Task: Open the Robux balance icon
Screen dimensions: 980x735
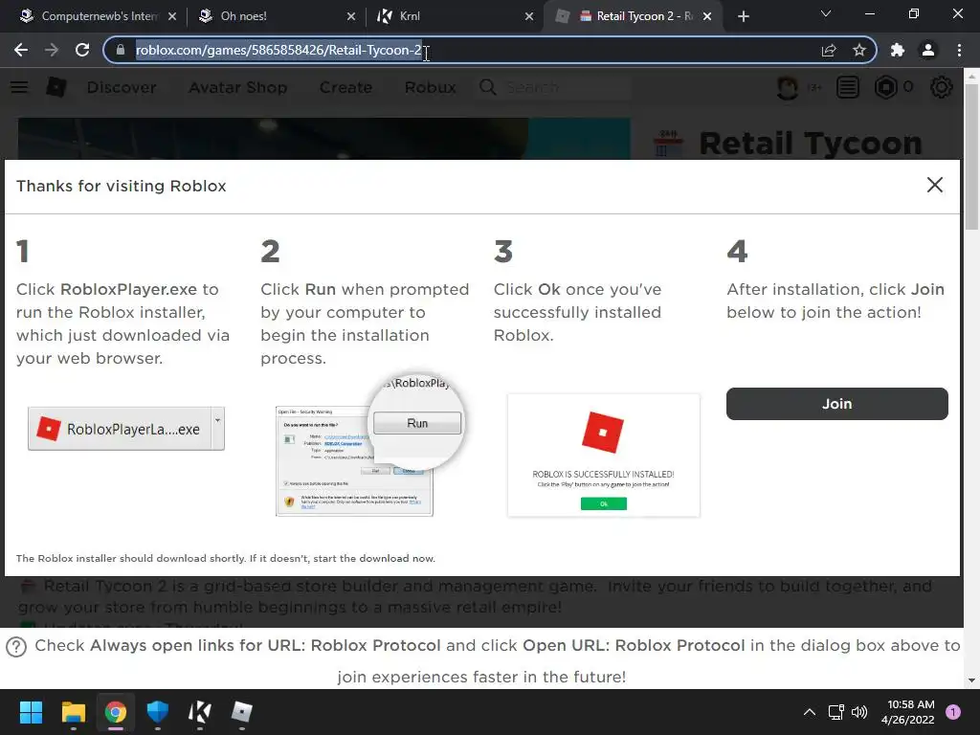Action: (885, 87)
